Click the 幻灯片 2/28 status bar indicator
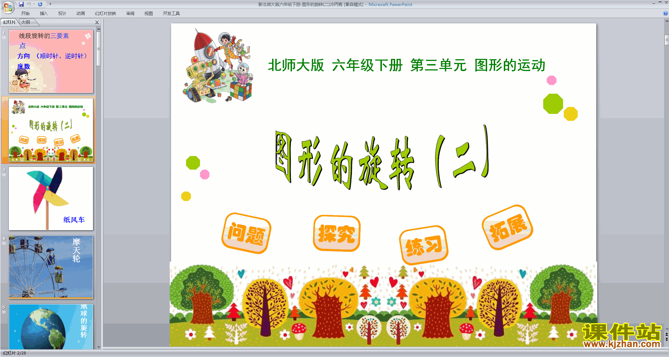 point(15,353)
